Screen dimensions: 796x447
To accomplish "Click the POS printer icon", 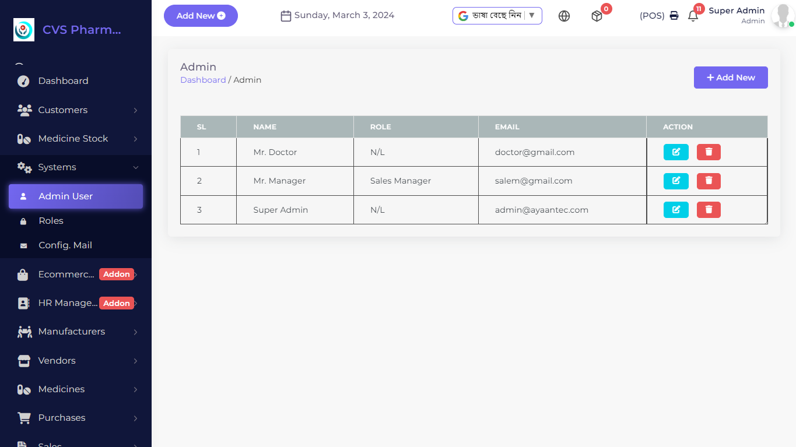I will pyautogui.click(x=674, y=16).
